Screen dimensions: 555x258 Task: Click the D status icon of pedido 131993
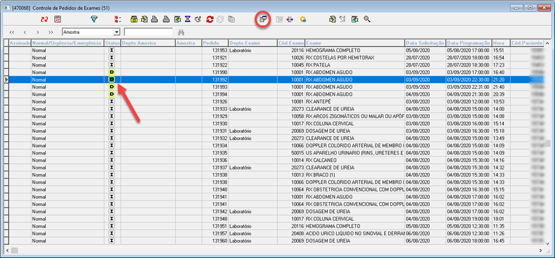coord(112,87)
